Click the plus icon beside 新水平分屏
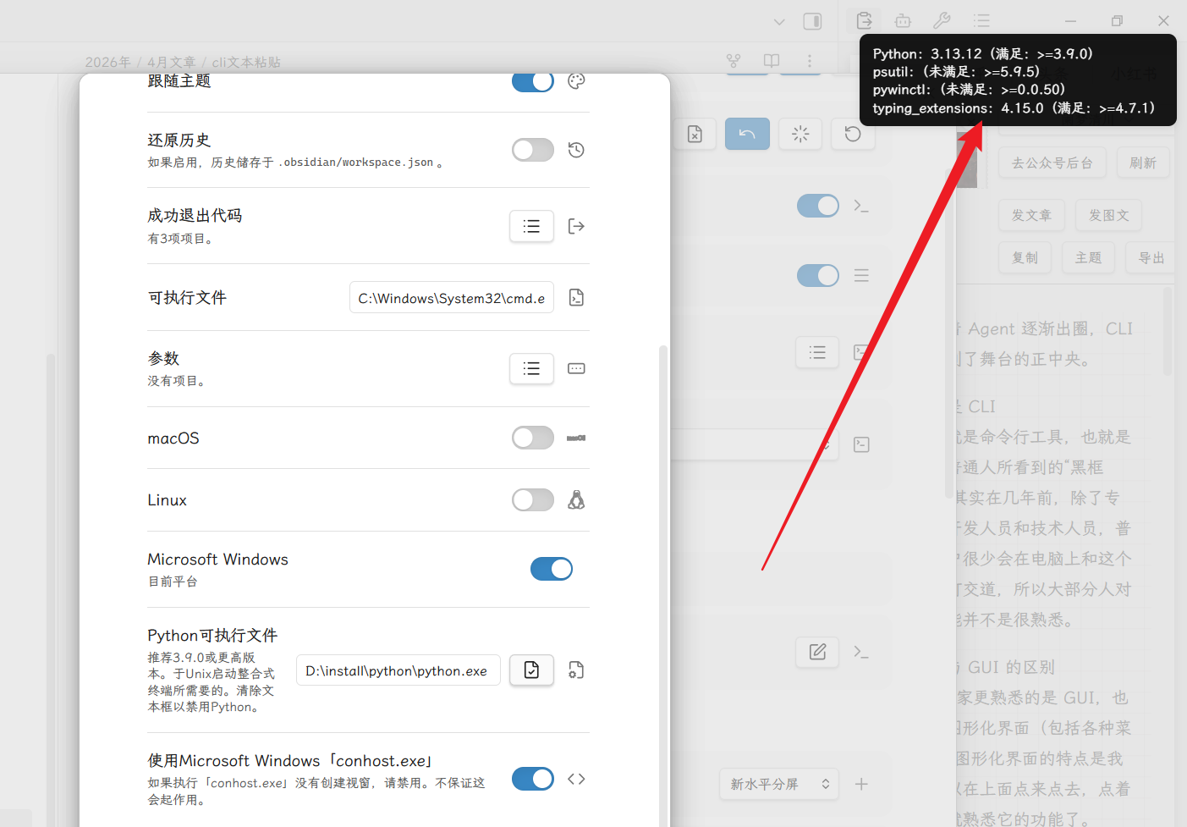The width and height of the screenshot is (1187, 827). click(x=861, y=784)
